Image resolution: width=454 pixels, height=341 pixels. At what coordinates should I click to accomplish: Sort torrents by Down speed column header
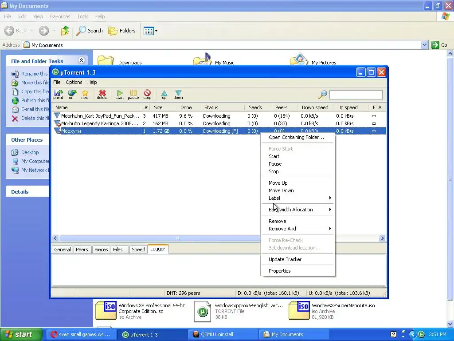coord(315,107)
